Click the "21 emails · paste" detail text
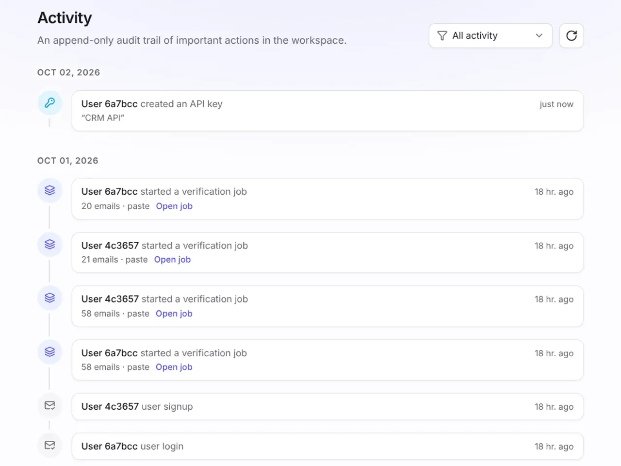Image resolution: width=621 pixels, height=466 pixels. pyautogui.click(x=114, y=260)
